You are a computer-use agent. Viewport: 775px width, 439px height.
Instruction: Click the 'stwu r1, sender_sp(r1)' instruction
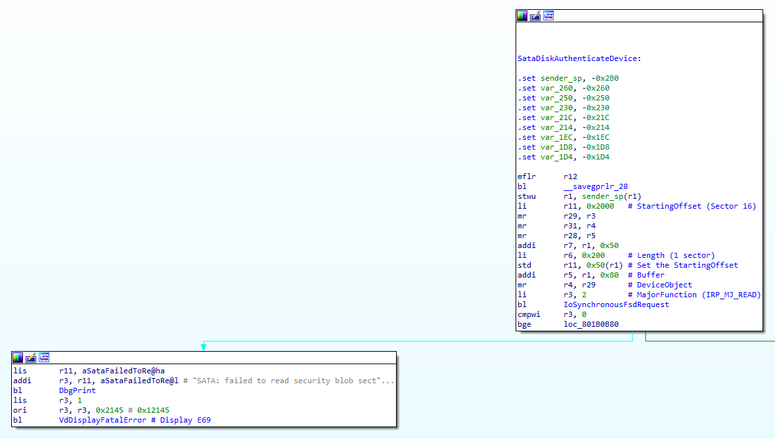click(579, 197)
